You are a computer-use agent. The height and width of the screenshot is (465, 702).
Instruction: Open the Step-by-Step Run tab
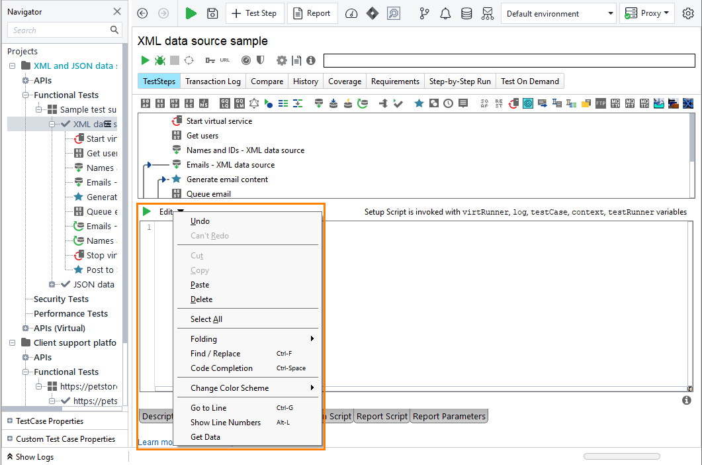[x=460, y=81]
